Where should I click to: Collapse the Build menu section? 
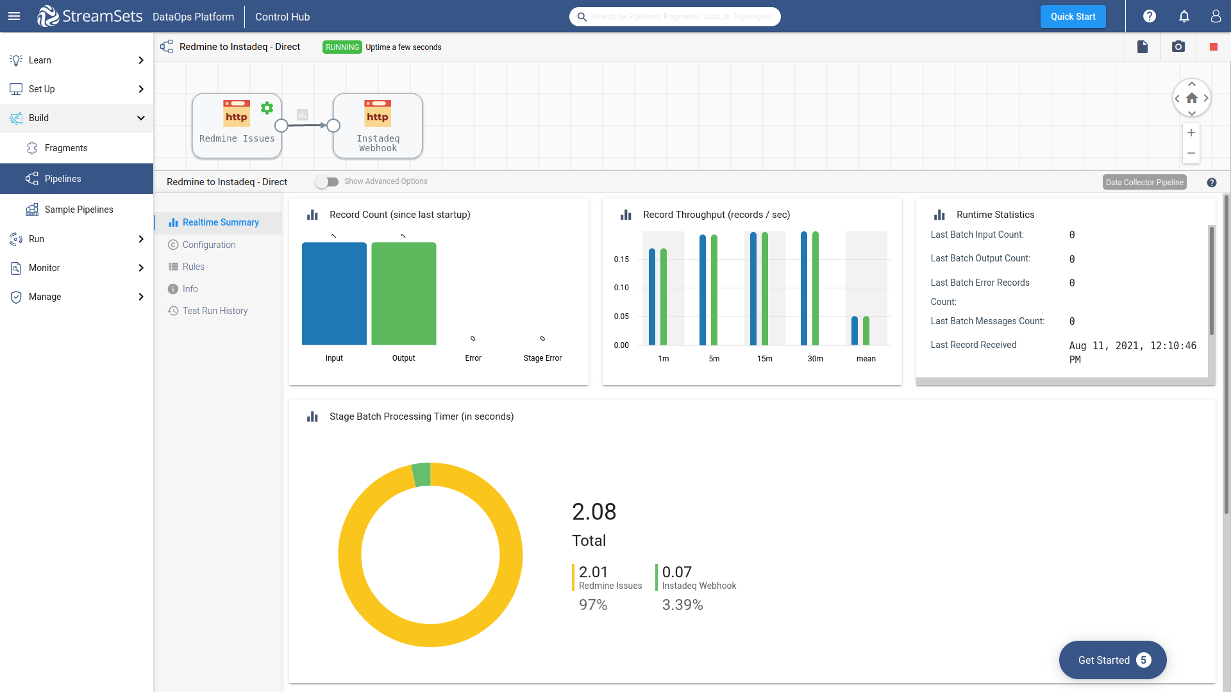(76, 118)
